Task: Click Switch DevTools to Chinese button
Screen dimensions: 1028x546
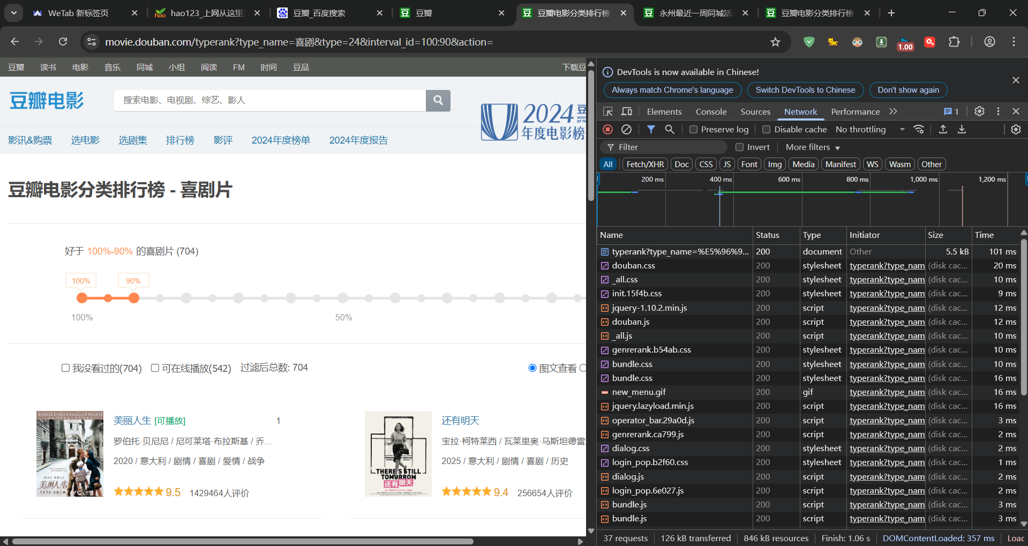Action: click(x=805, y=90)
